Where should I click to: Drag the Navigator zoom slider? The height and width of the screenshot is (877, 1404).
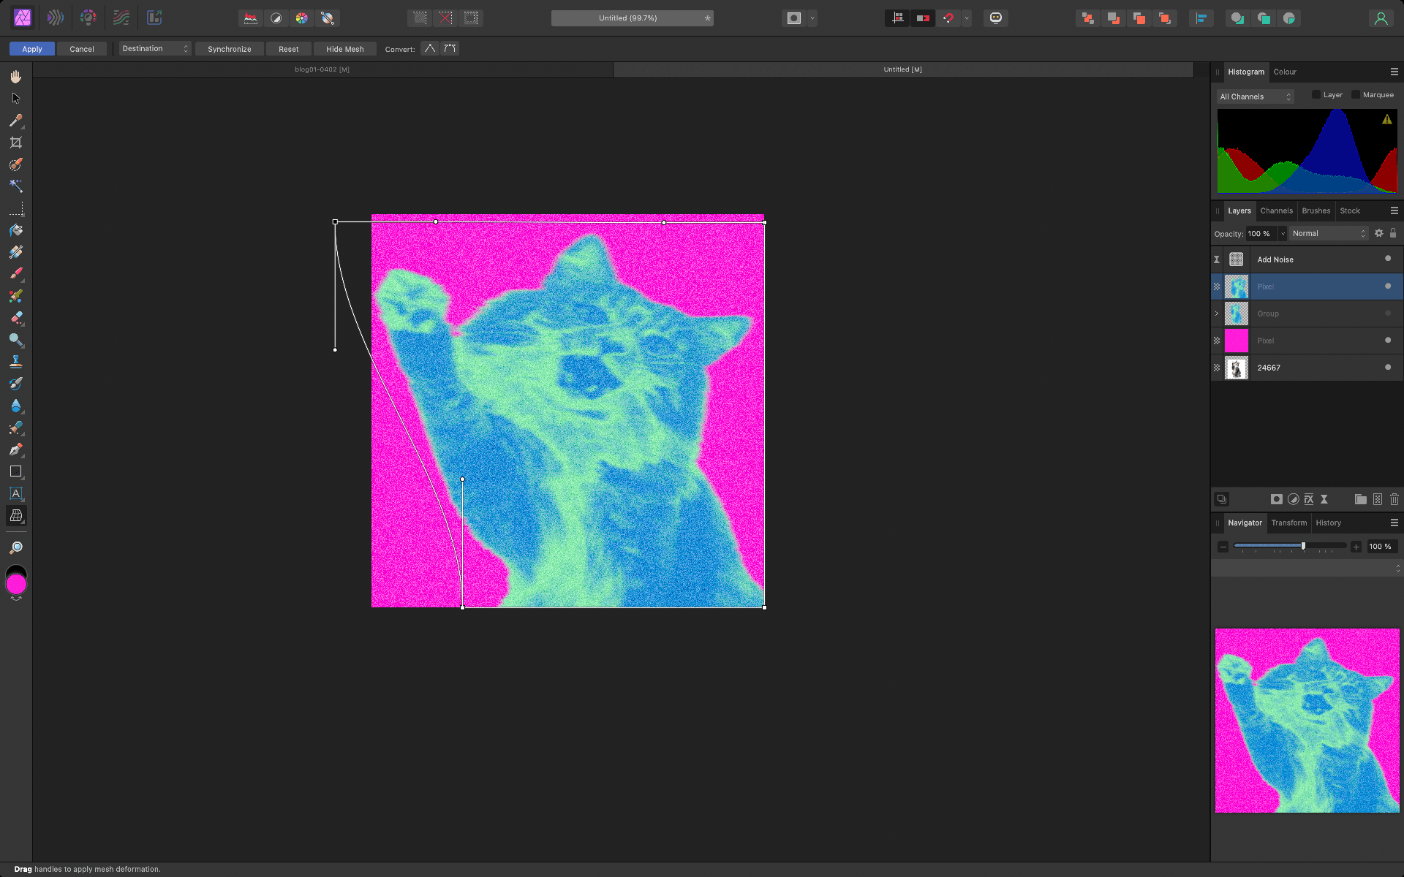[x=1303, y=547]
